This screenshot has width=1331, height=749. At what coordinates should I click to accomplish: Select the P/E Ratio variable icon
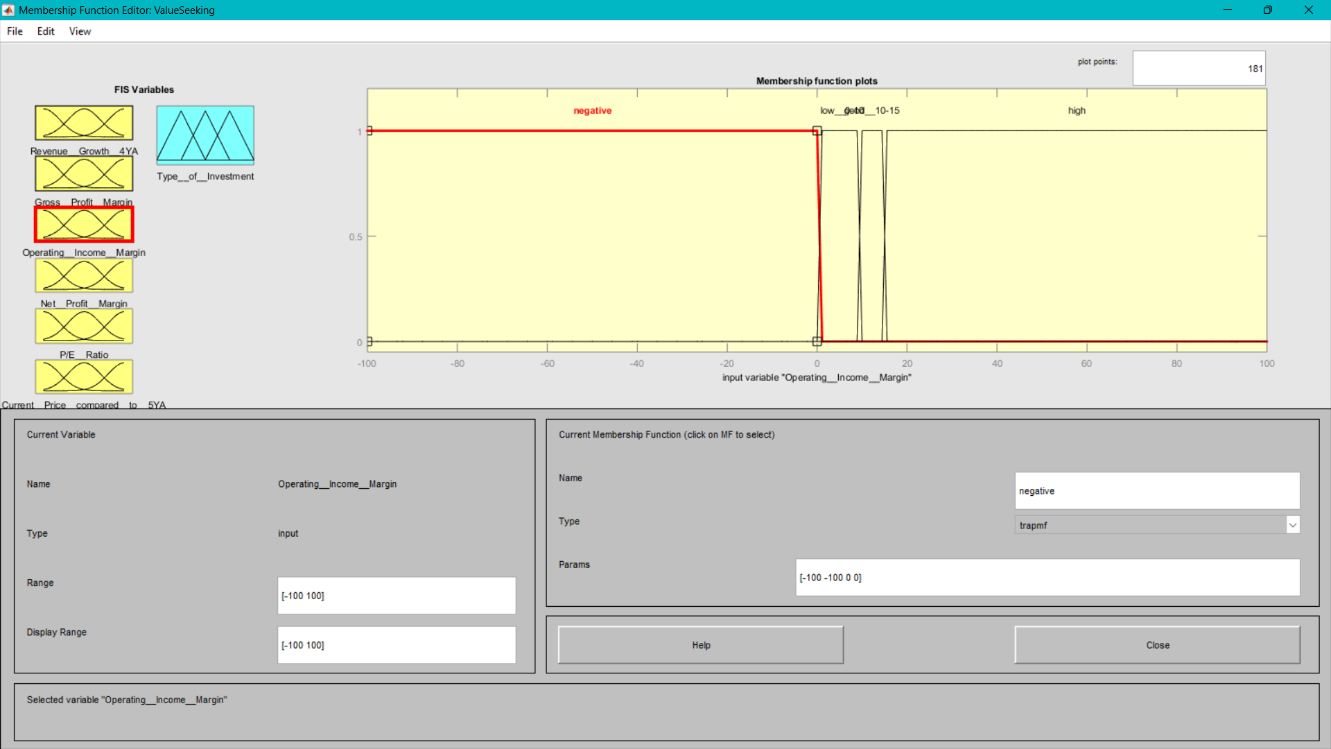click(x=84, y=326)
